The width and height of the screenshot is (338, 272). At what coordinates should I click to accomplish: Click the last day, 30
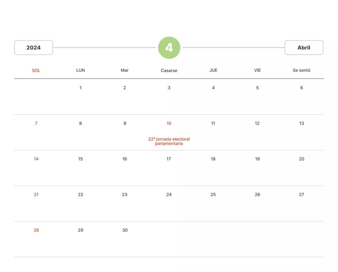click(x=125, y=230)
